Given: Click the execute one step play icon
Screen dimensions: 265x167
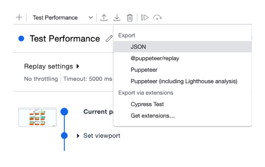Looking at the screenshot, I should [x=144, y=18].
